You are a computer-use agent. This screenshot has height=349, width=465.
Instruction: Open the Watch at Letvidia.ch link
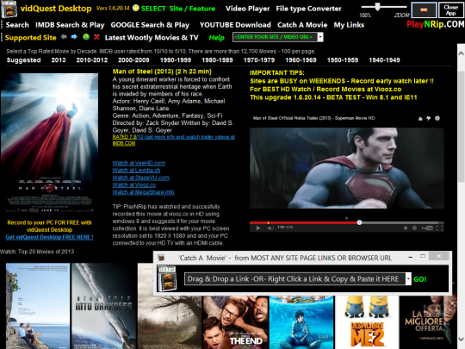click(136, 171)
